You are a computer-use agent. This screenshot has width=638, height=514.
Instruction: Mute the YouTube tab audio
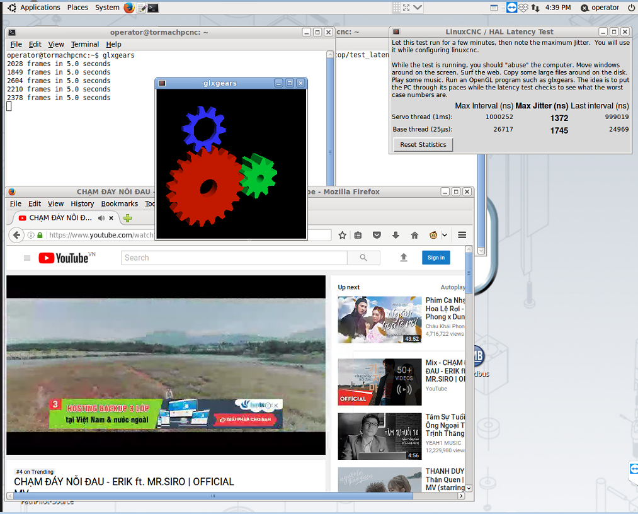click(101, 218)
